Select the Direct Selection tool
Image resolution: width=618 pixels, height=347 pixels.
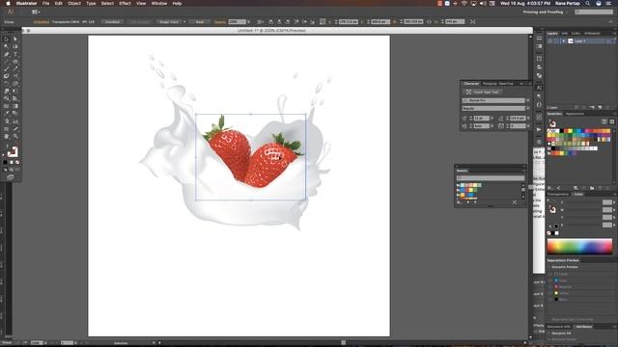(15, 39)
